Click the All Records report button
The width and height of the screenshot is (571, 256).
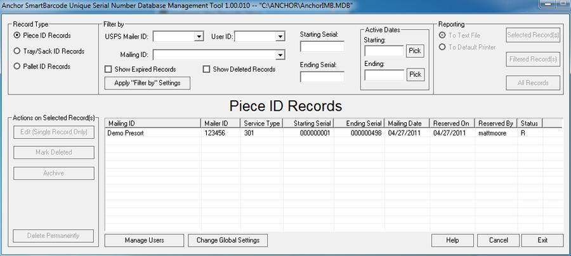coord(533,83)
